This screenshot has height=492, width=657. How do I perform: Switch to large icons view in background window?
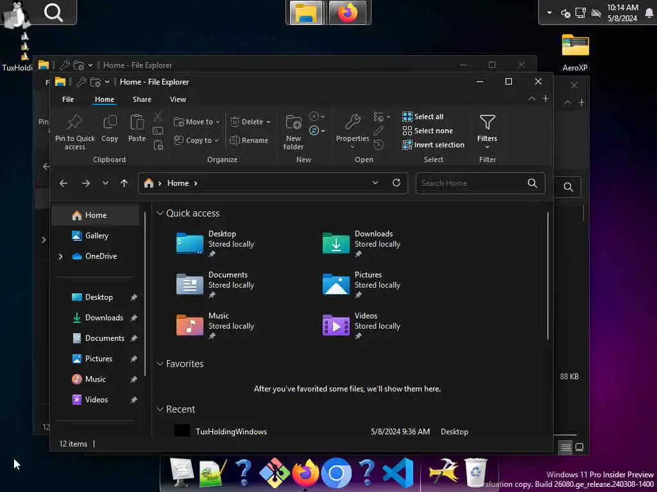click(579, 447)
